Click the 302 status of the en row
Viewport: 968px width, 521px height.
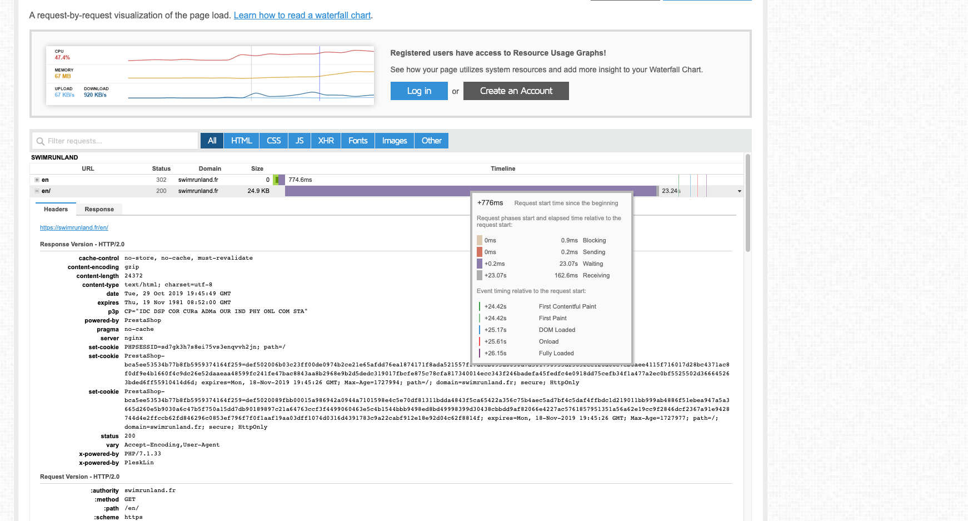point(161,180)
